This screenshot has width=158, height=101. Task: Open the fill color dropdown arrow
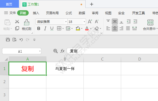point(82,29)
